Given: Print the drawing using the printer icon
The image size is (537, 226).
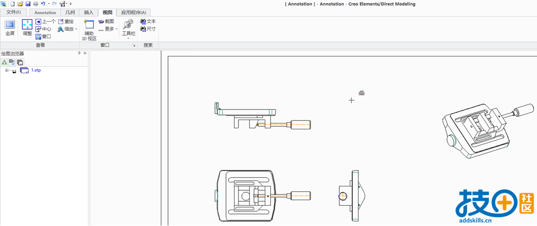Looking at the screenshot, I should 35,4.
